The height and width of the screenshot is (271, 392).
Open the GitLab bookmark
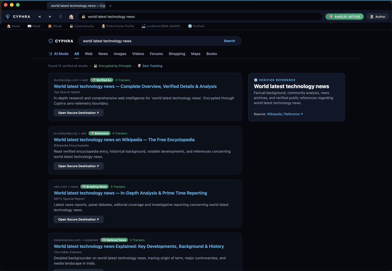coord(55,26)
